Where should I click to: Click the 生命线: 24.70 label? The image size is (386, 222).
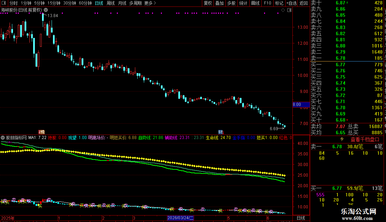tap(218, 138)
